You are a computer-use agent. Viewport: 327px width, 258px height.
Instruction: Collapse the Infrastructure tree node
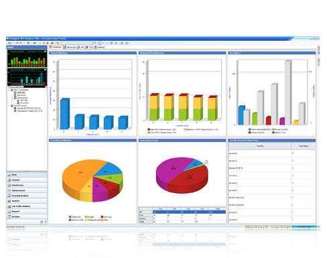pos(12,98)
